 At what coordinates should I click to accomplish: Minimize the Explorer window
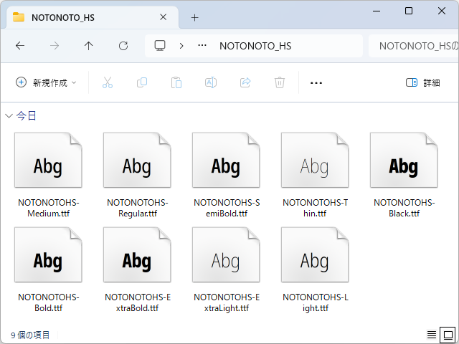(377, 11)
